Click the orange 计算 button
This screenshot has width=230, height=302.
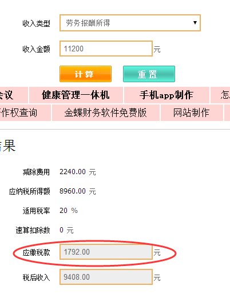85,74
